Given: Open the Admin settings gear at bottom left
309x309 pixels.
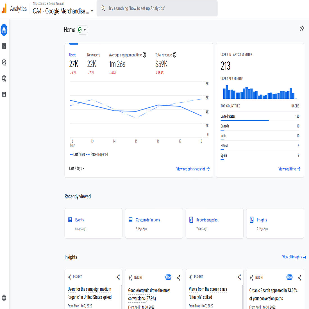Looking at the screenshot, I should pos(4,298).
